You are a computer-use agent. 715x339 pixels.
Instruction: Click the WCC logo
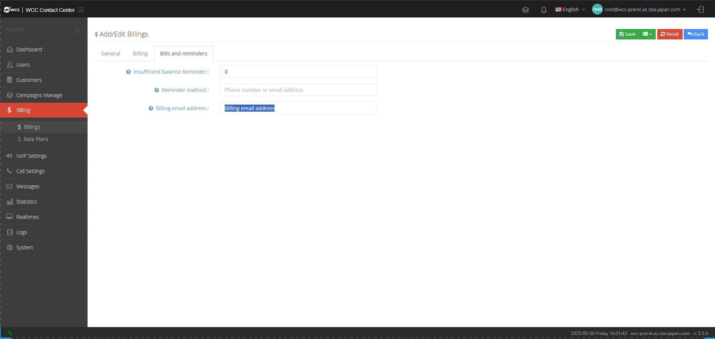pos(12,10)
